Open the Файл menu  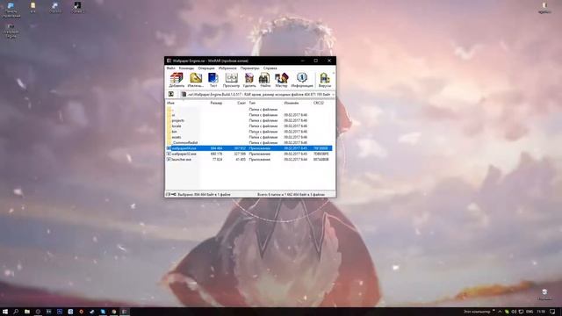click(x=170, y=68)
